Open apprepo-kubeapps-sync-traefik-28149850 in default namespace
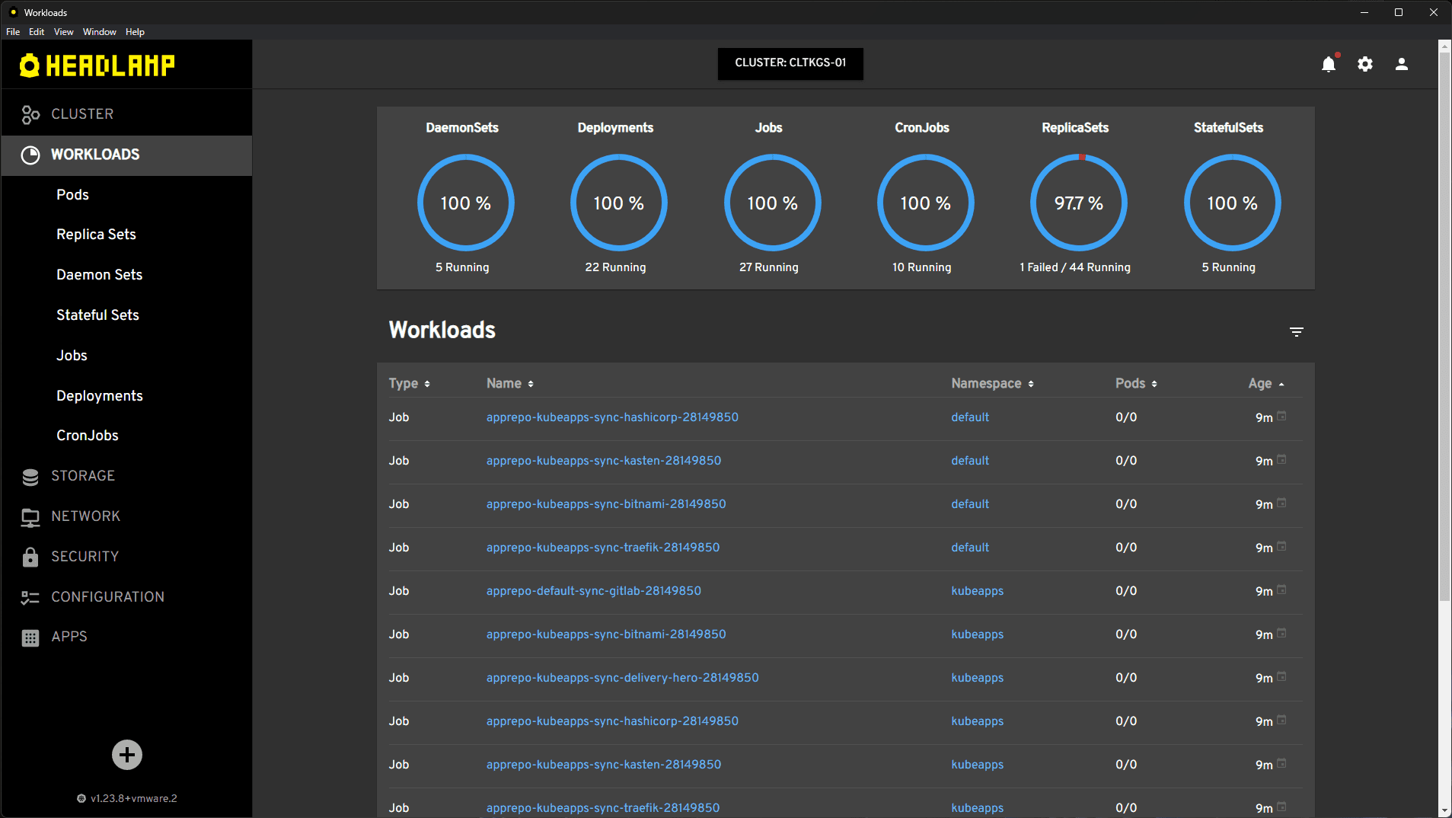The image size is (1452, 818). point(602,548)
